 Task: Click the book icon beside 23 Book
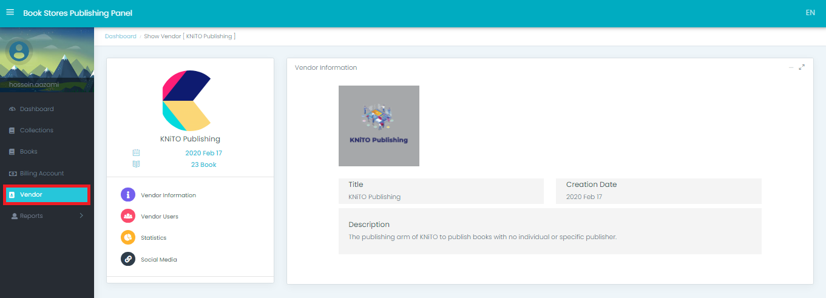click(x=137, y=164)
